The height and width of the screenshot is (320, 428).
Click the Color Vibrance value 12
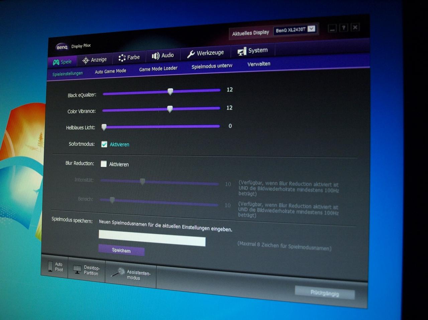click(229, 107)
